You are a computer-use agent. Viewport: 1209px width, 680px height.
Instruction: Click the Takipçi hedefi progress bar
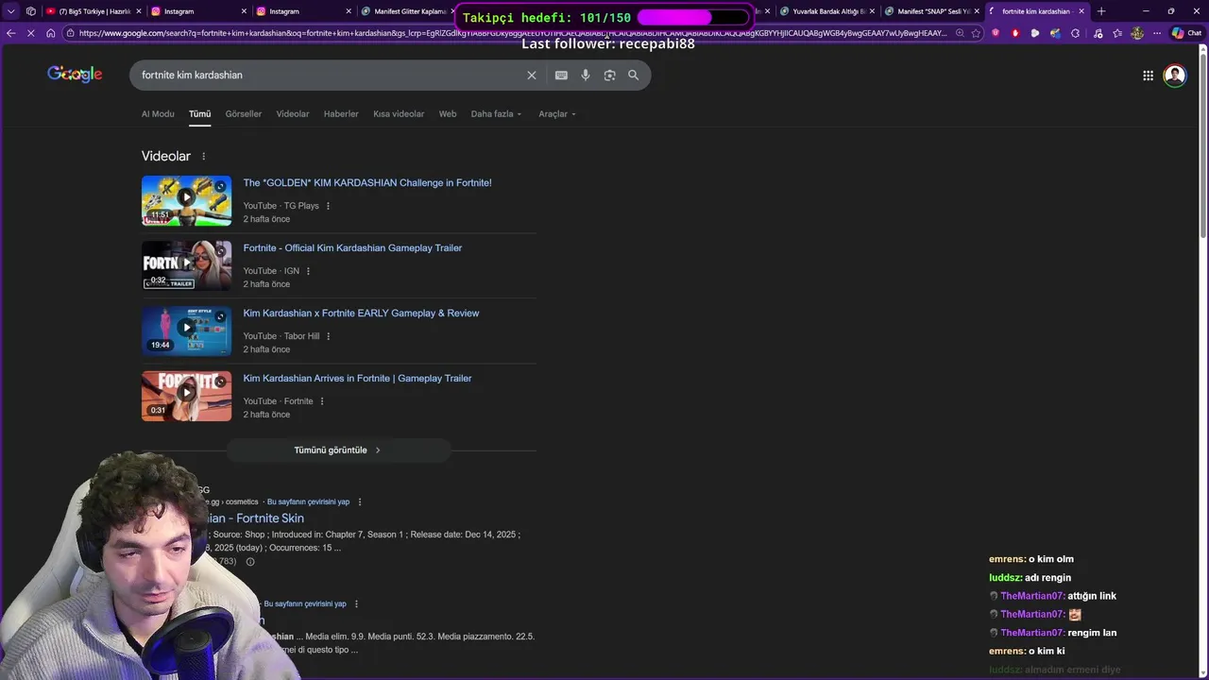pos(692,18)
